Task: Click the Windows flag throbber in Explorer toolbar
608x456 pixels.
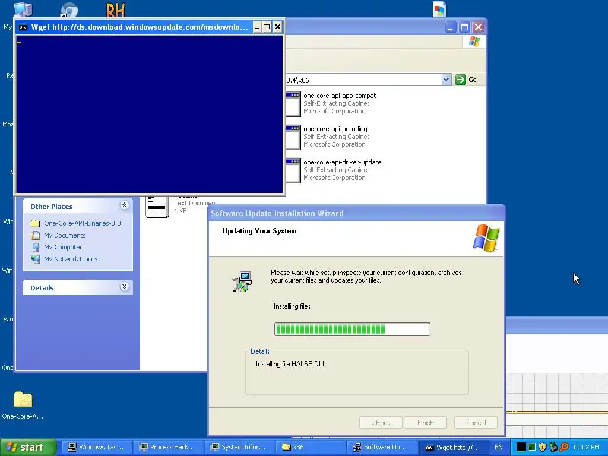Action: coord(474,42)
